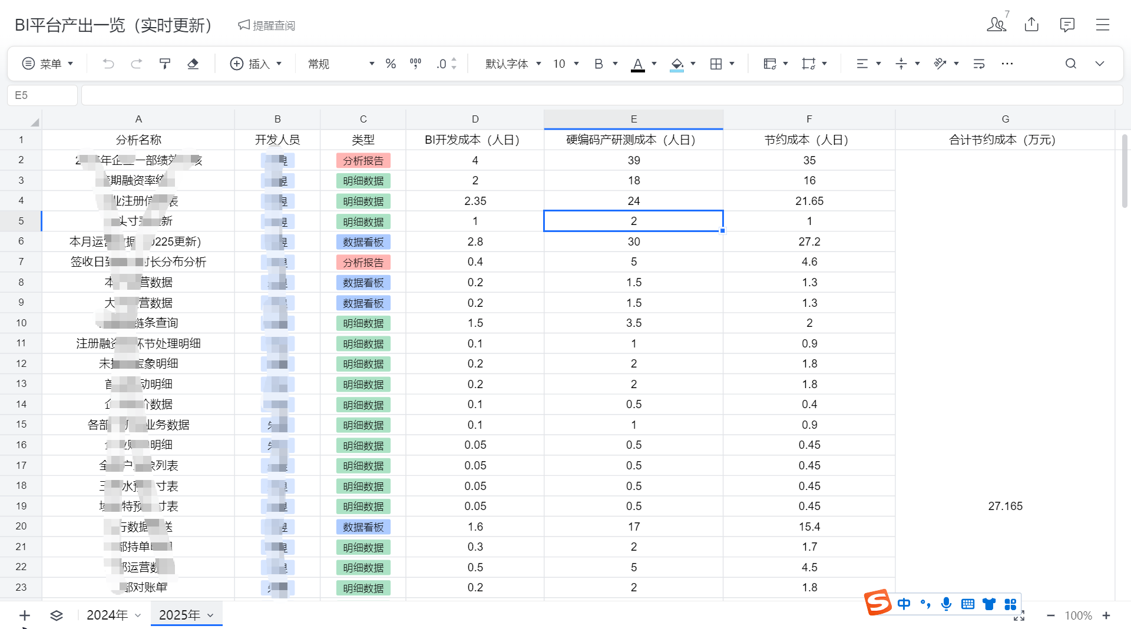Image resolution: width=1131 pixels, height=629 pixels.
Task: Toggle text wrap in toolbar
Action: [x=979, y=64]
